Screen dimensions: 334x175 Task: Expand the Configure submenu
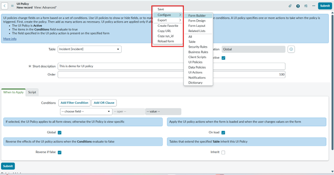tap(168, 15)
